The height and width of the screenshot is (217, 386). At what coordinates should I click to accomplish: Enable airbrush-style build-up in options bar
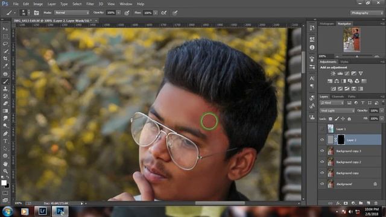[x=163, y=13]
